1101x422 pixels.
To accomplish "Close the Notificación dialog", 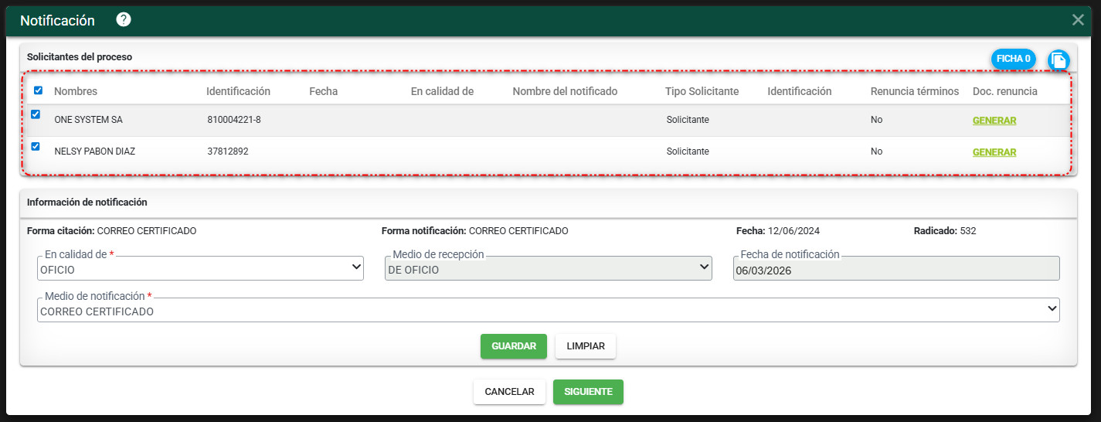I will [1078, 20].
